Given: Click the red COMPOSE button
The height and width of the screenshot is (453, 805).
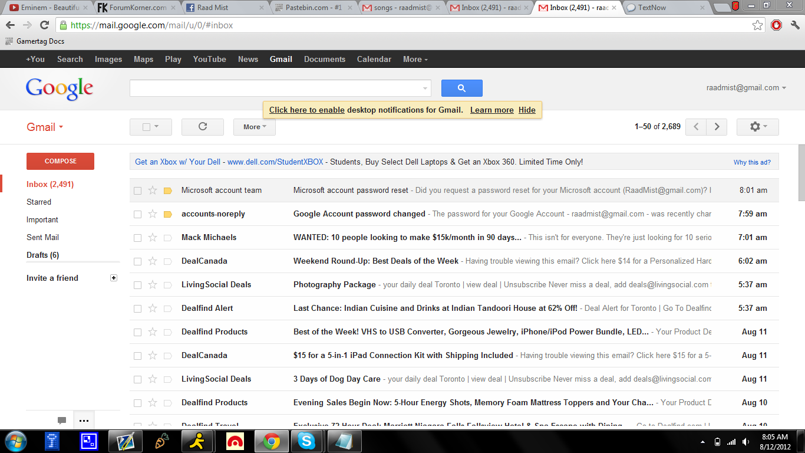Looking at the screenshot, I should pos(60,161).
